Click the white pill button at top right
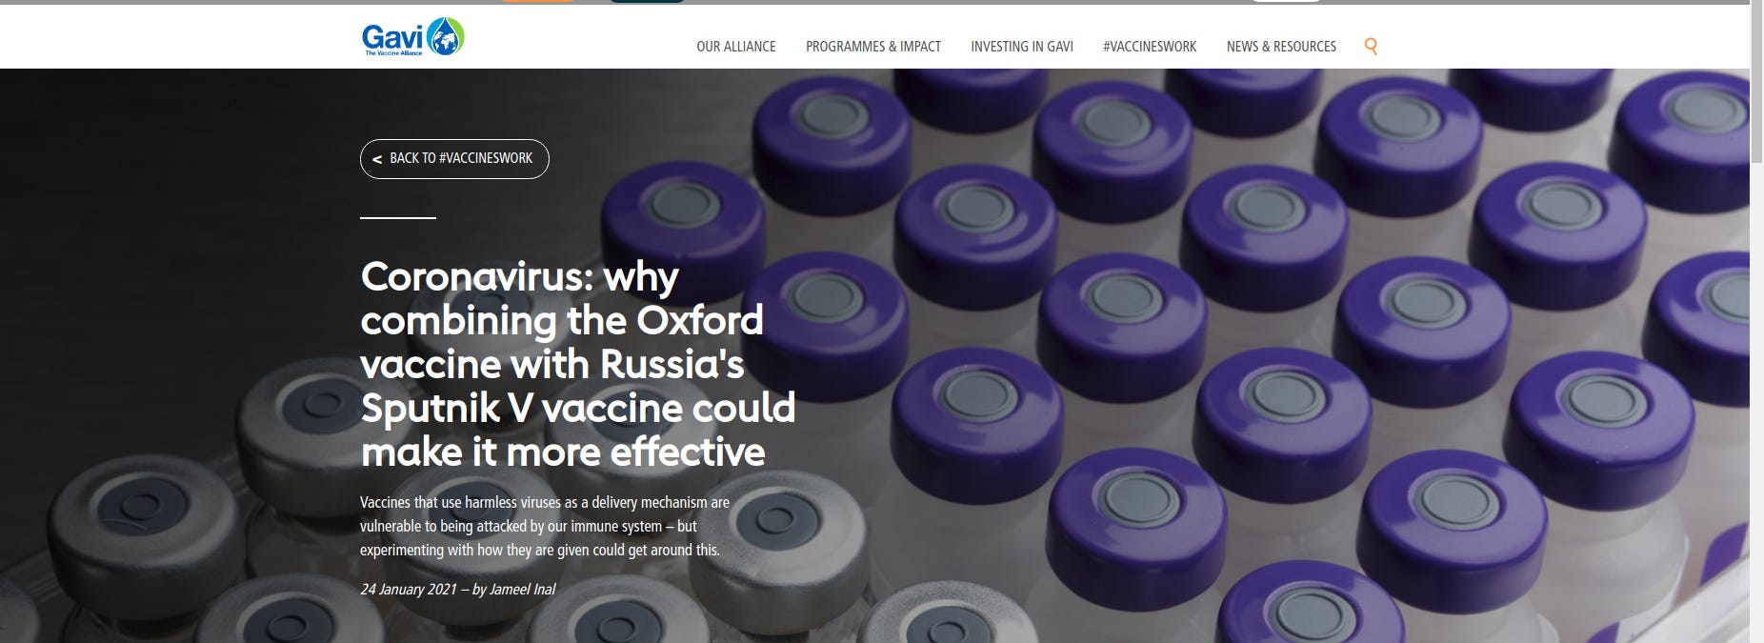The height and width of the screenshot is (643, 1764). (1286, 1)
